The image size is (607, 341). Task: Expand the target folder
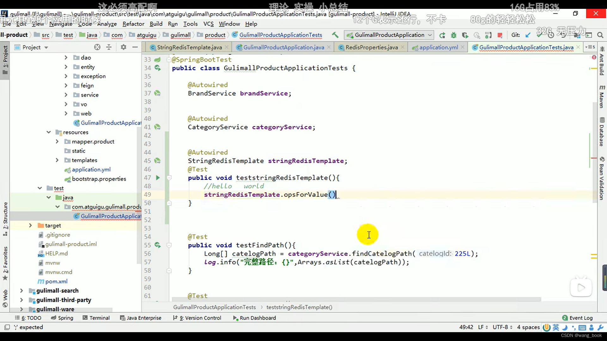pos(30,225)
